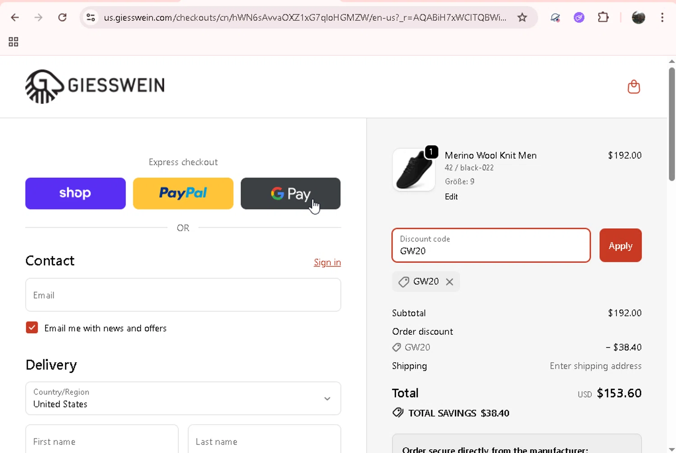The height and width of the screenshot is (453, 676).
Task: Open the Chrome three-dot menu
Action: [x=662, y=18]
